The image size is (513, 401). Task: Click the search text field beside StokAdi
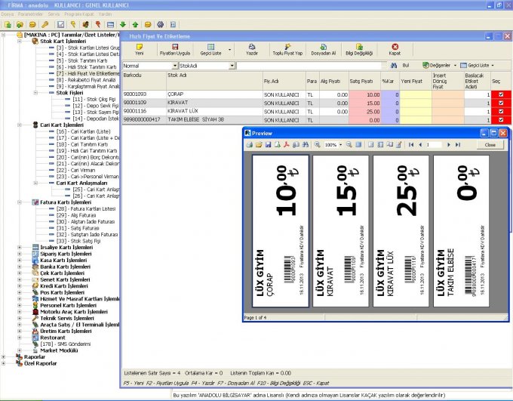309,66
